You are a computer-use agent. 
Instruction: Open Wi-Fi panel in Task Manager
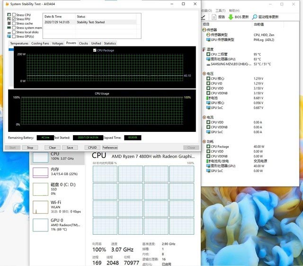[x=57, y=207]
